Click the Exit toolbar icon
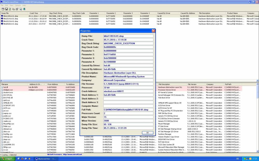 pyautogui.click(x=24, y=9)
